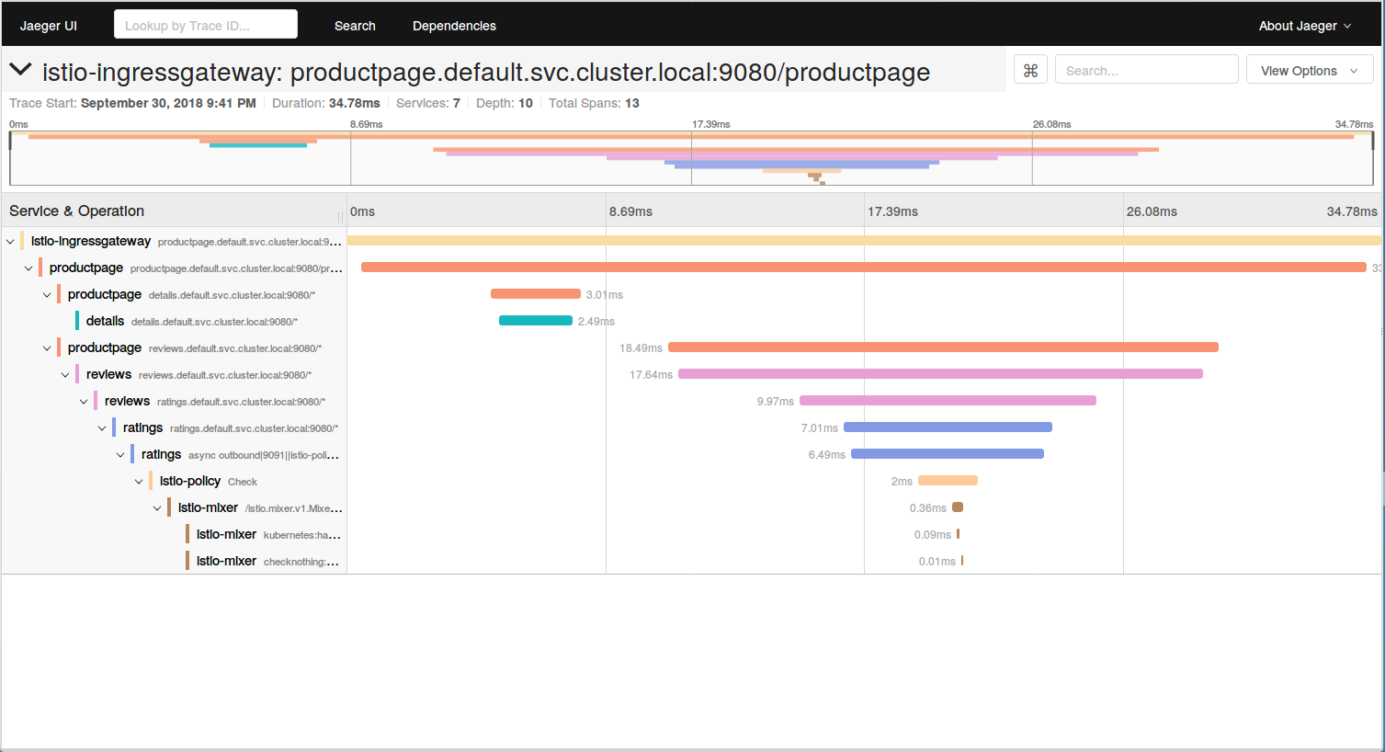
Task: Click teal details 2.49ms span bar
Action: 536,321
